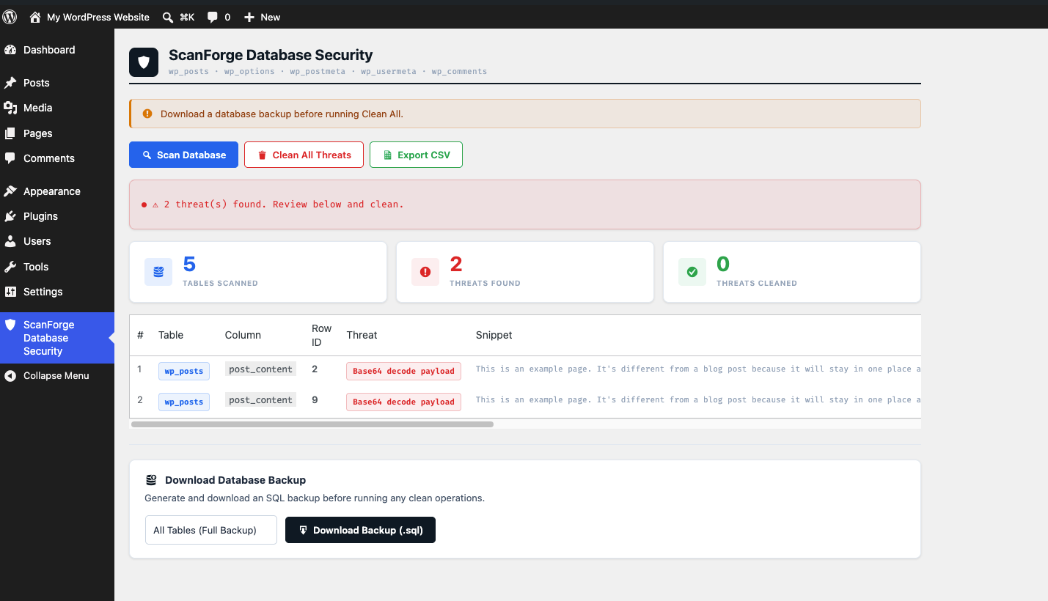Open My WordPress Website site menu
This screenshot has height=601, width=1048.
(89, 17)
